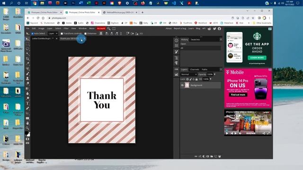This screenshot has height=170, width=303.
Task: Select the Move tool in the toolbar
Action: coord(27,39)
